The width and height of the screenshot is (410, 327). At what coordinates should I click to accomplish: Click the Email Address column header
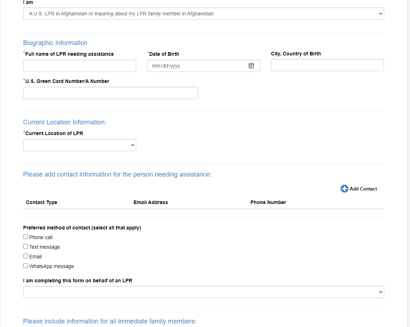click(150, 202)
